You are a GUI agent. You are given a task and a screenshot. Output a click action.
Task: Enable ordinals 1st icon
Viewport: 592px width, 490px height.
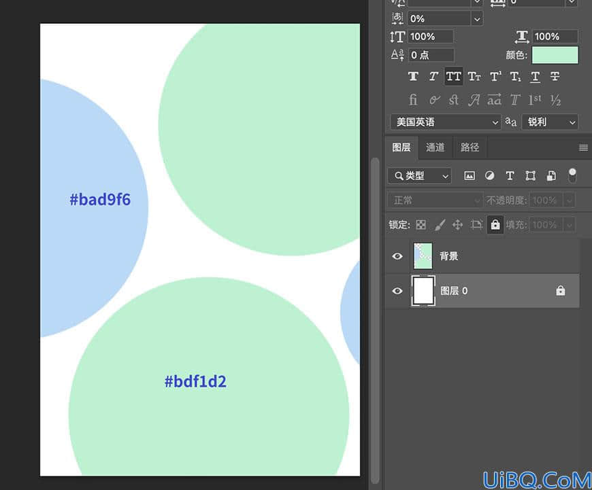coord(535,100)
